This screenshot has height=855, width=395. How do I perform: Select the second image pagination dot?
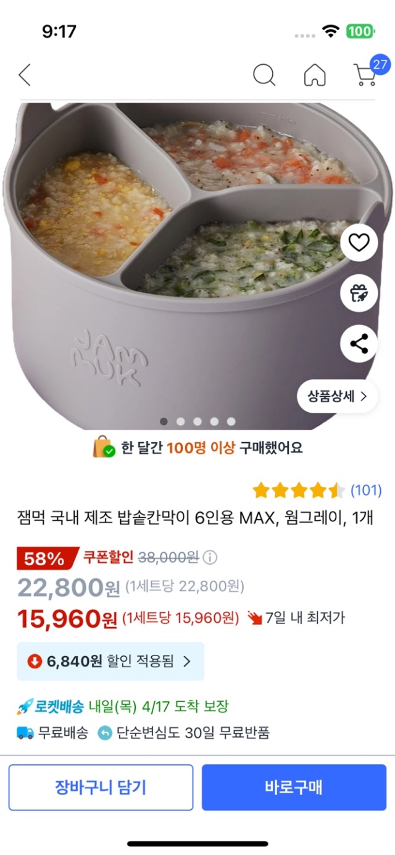click(181, 421)
